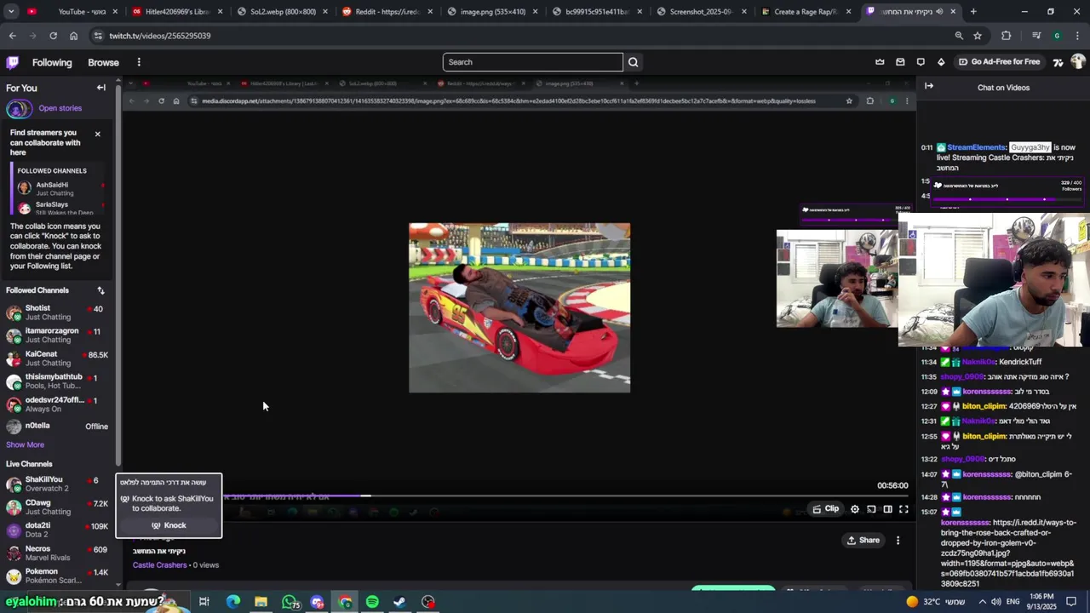Open WhatsApp from the taskbar
The height and width of the screenshot is (613, 1090).
pos(290,602)
